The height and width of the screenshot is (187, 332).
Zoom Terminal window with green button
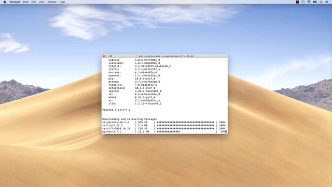(x=111, y=56)
